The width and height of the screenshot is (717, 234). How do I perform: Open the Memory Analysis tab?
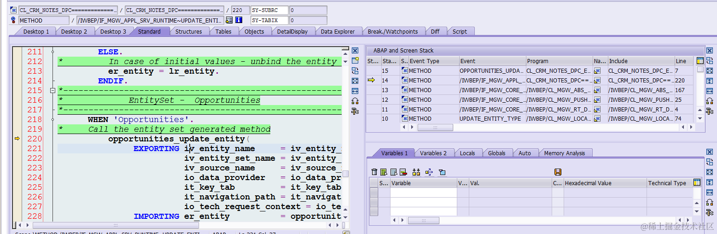pyautogui.click(x=565, y=153)
